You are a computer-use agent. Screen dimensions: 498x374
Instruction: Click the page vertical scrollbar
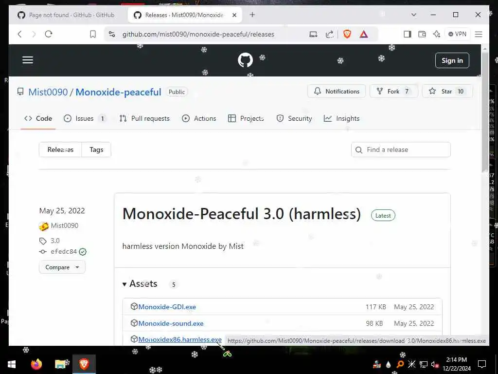click(485, 112)
